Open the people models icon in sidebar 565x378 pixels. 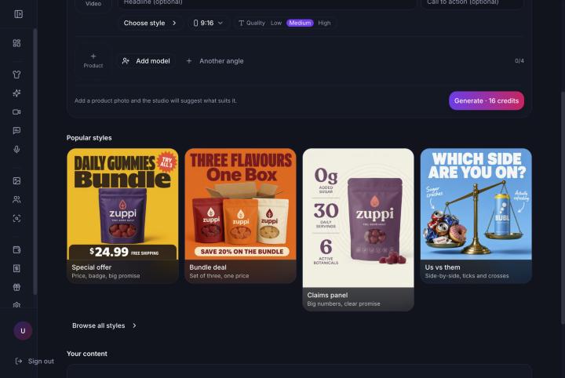(x=16, y=199)
